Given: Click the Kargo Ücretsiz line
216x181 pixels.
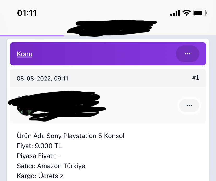Looking at the screenshot, I should [x=40, y=176].
